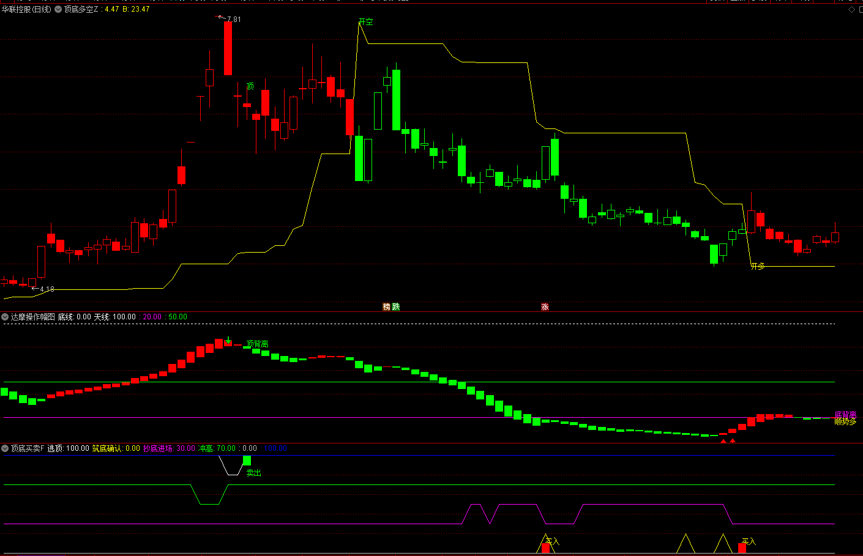This screenshot has width=863, height=556.
Task: Open the 达摩操作幅图 indicator dropdown arrow
Action: tap(5, 317)
